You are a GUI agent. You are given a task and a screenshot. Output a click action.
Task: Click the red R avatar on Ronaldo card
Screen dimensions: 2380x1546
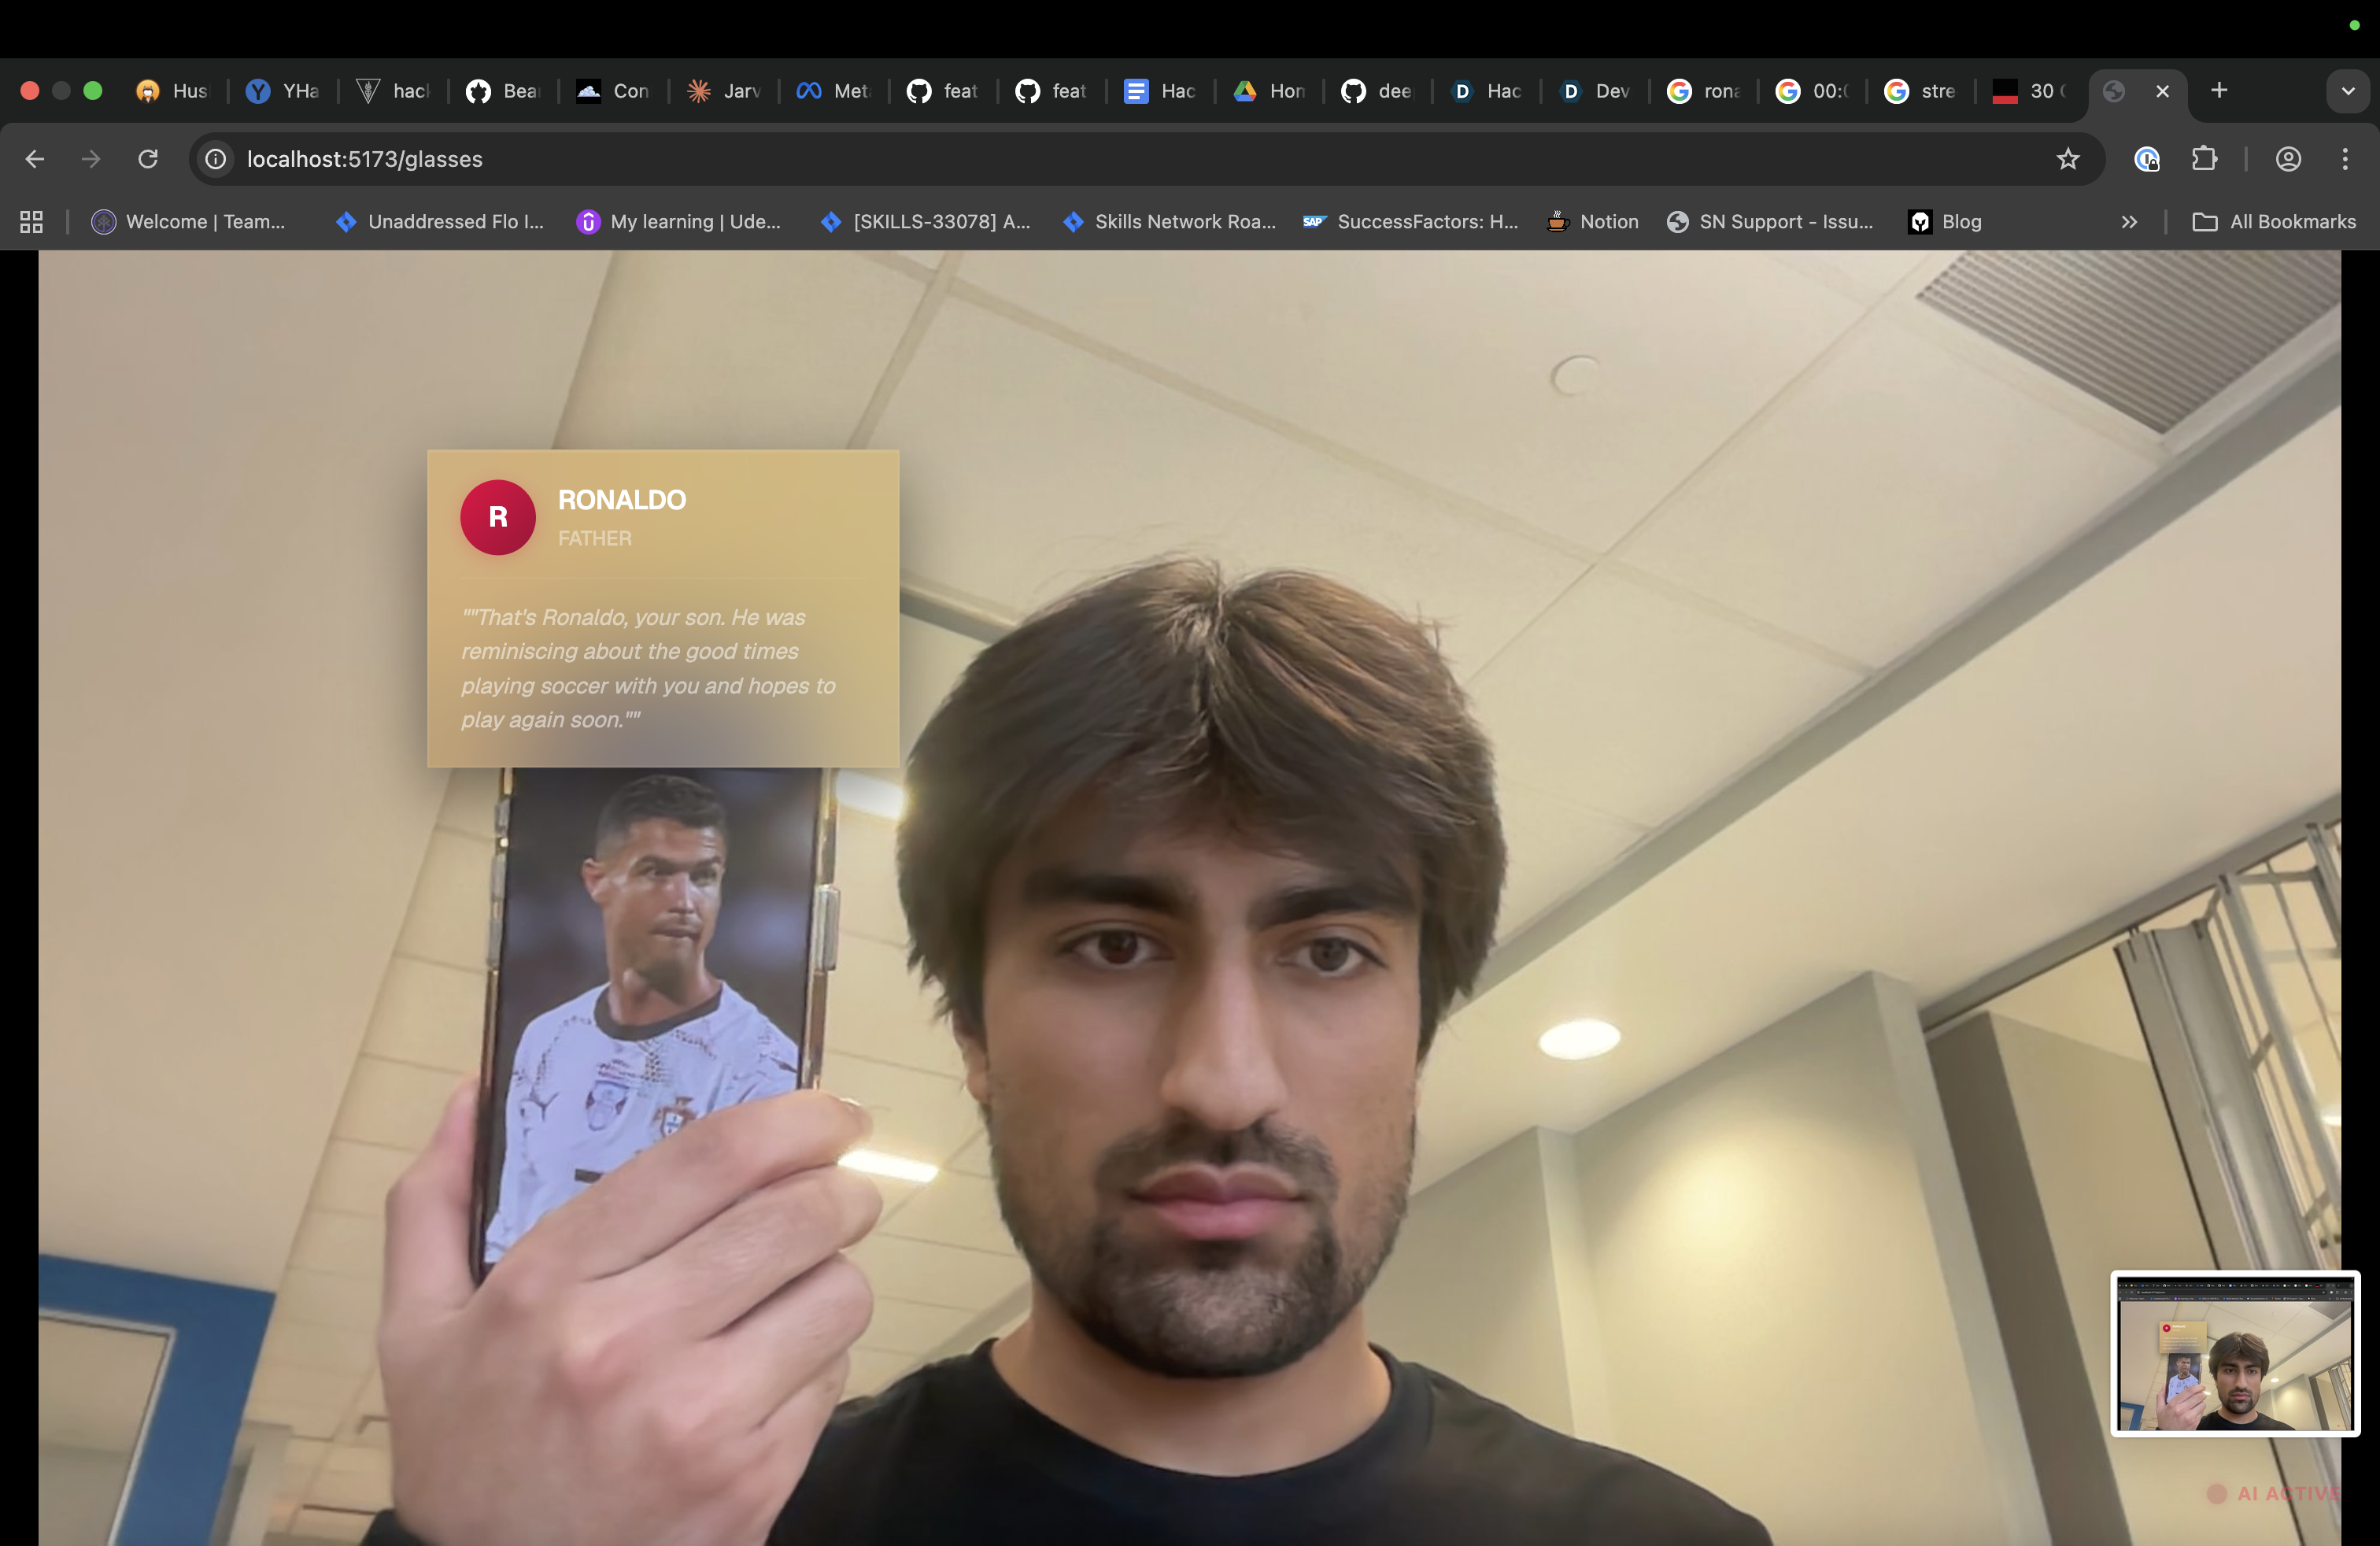[497, 517]
